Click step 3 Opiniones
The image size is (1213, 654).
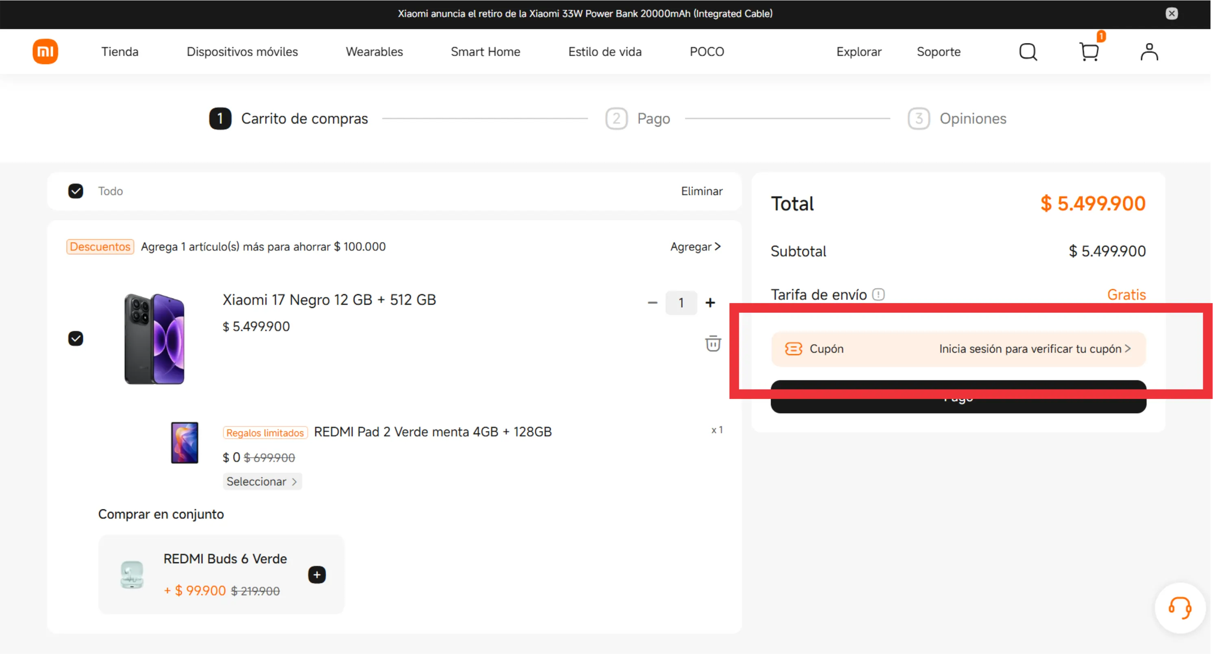coord(957,119)
